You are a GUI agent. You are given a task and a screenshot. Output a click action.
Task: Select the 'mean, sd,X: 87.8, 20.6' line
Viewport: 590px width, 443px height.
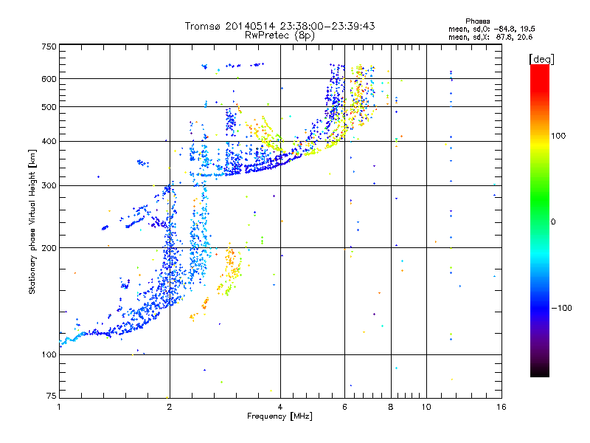click(490, 37)
